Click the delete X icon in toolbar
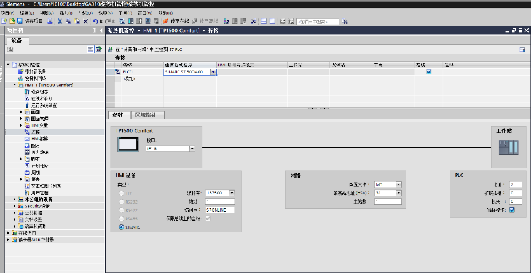The height and width of the screenshot is (273, 531). (85, 21)
